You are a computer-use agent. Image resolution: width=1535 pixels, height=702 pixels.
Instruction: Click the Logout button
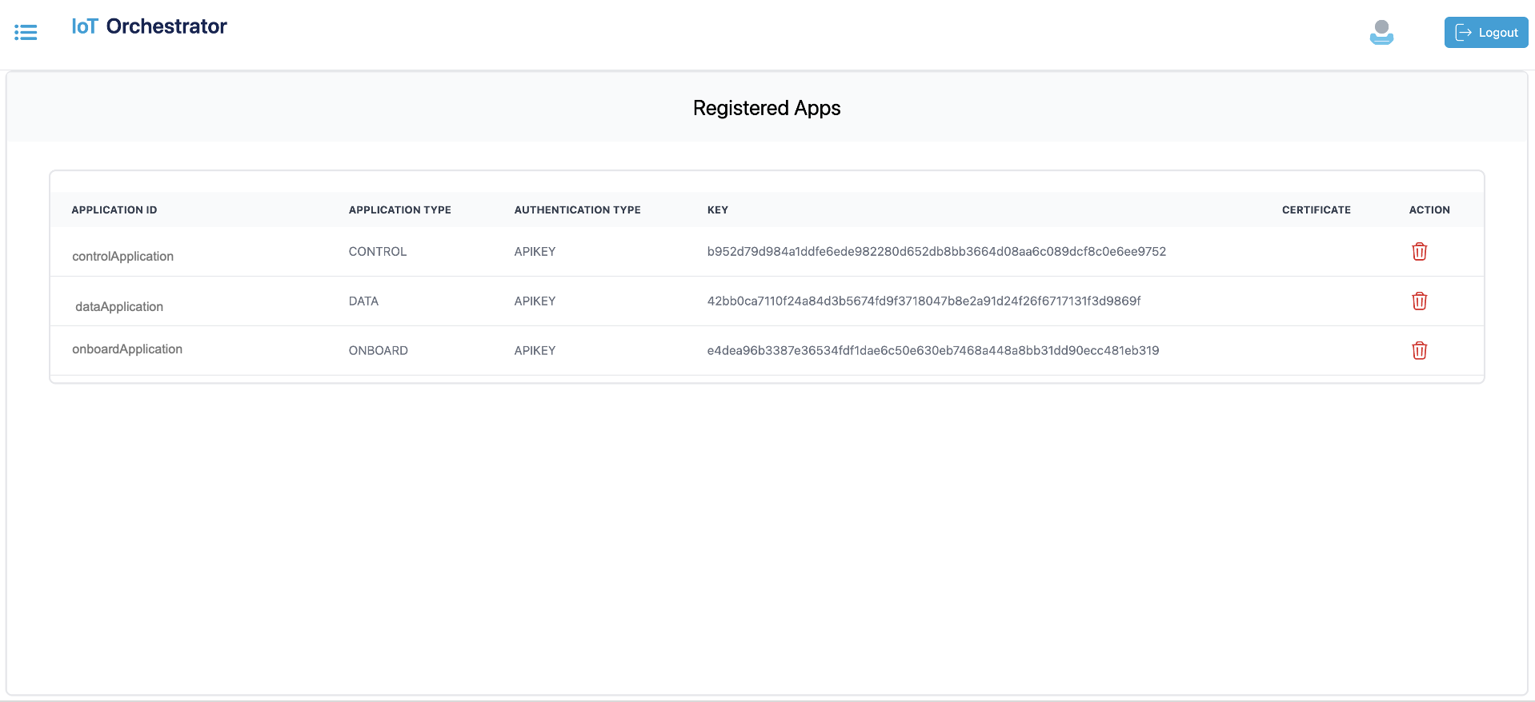tap(1486, 32)
